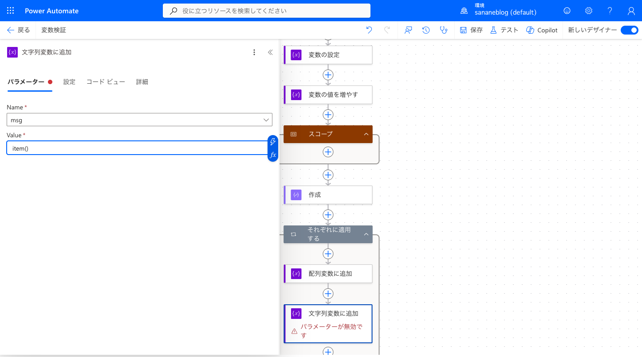Undo the last action
The width and height of the screenshot is (642, 357).
click(369, 30)
